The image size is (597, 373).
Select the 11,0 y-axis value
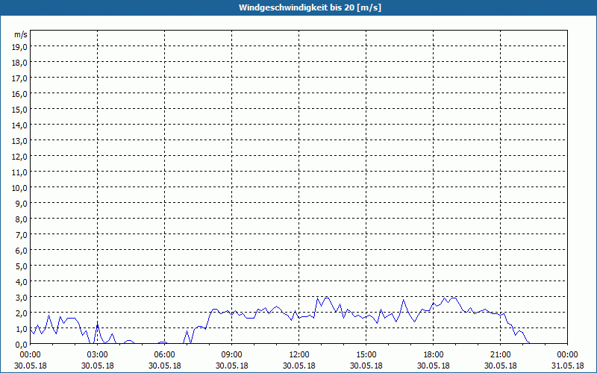click(x=21, y=172)
